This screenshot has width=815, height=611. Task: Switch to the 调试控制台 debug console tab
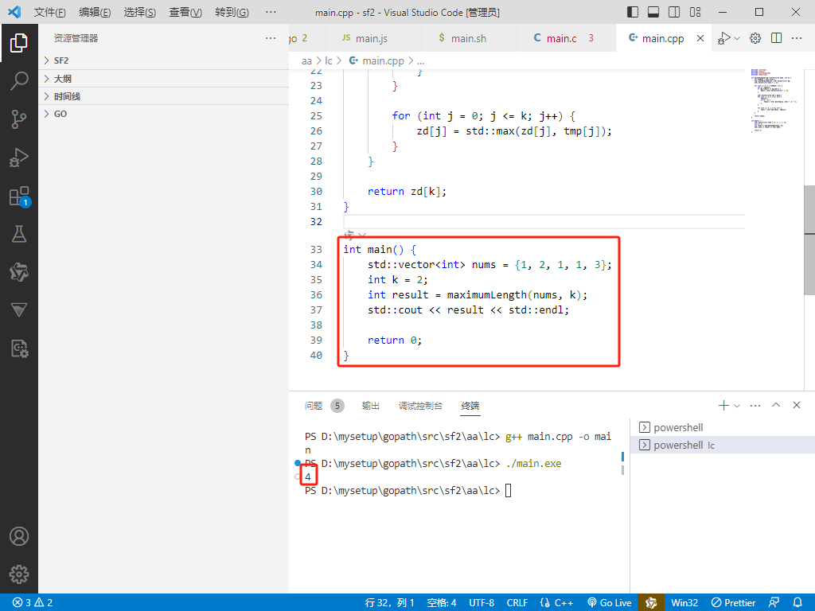pyautogui.click(x=420, y=406)
